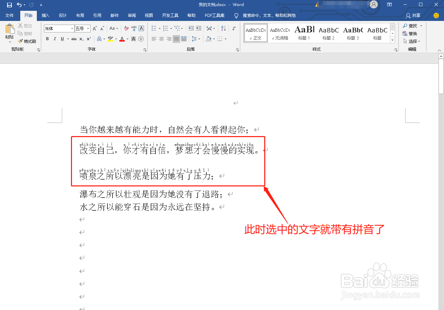Toggle the Show/Hide paragraph marks
444x310 pixels.
[234, 28]
